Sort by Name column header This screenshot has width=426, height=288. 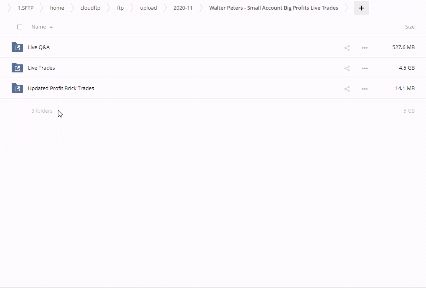pyautogui.click(x=39, y=27)
